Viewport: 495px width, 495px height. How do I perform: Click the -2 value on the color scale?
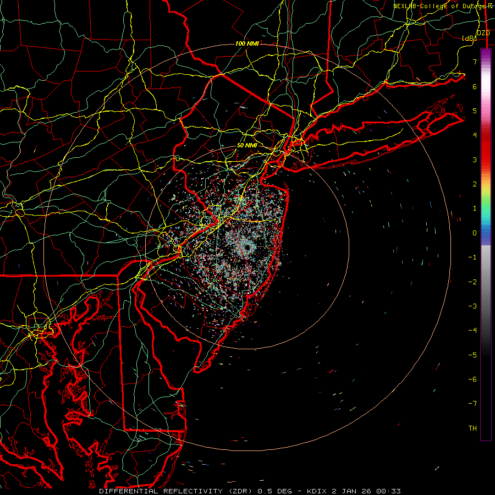(472, 282)
